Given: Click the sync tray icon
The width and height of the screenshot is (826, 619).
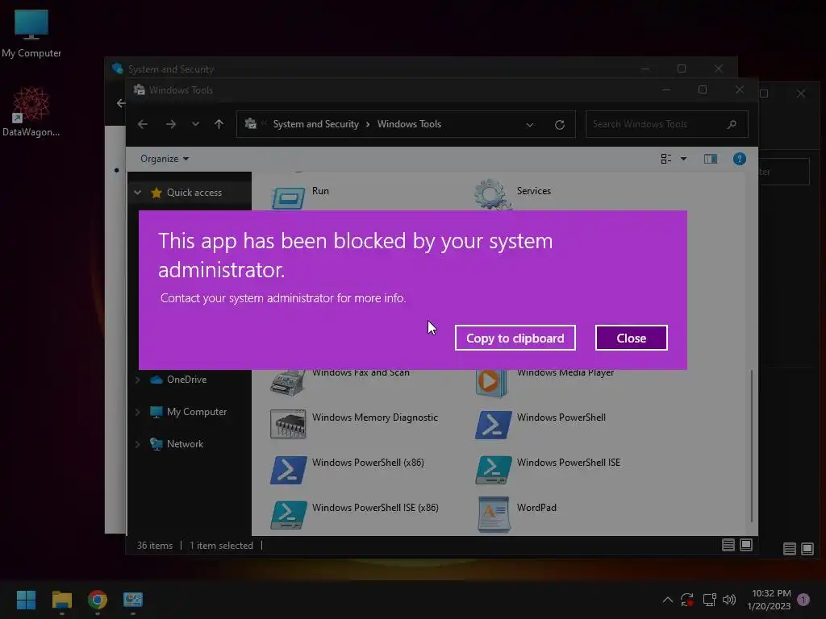Looking at the screenshot, I should coord(687,600).
